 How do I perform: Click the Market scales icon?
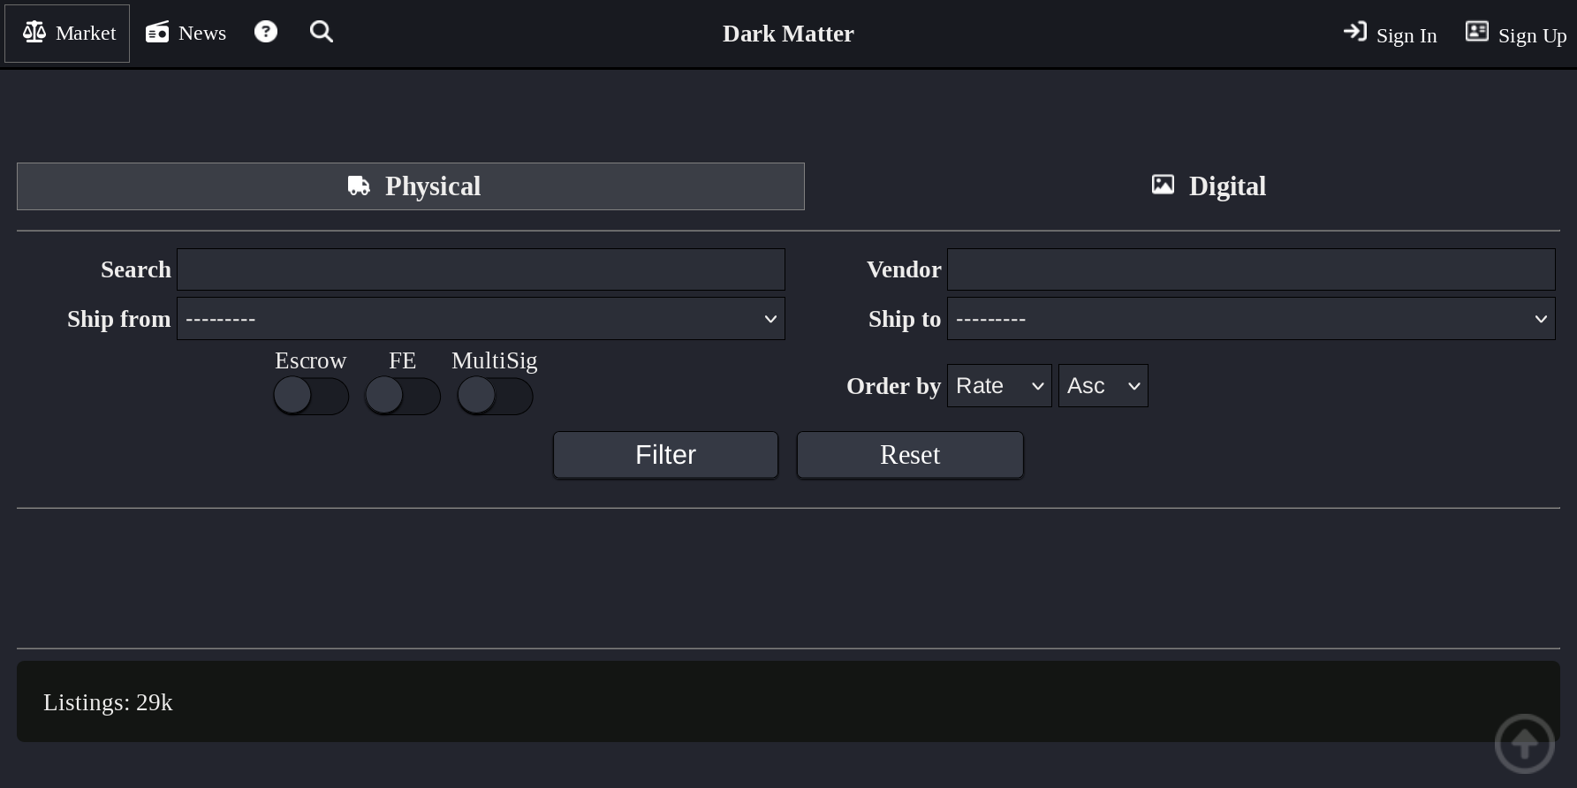(34, 32)
